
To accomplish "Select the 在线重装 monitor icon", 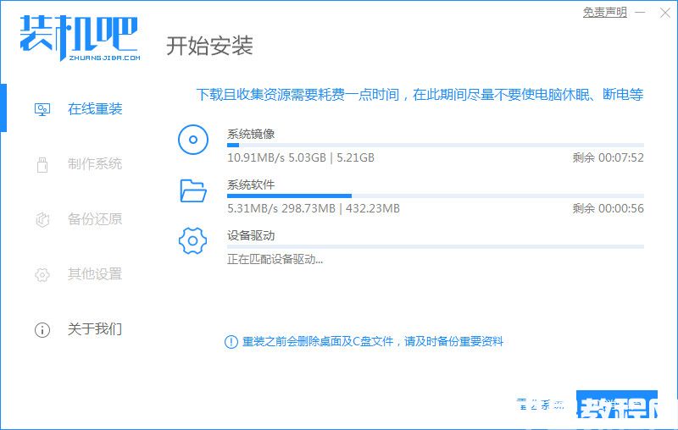I will point(42,109).
